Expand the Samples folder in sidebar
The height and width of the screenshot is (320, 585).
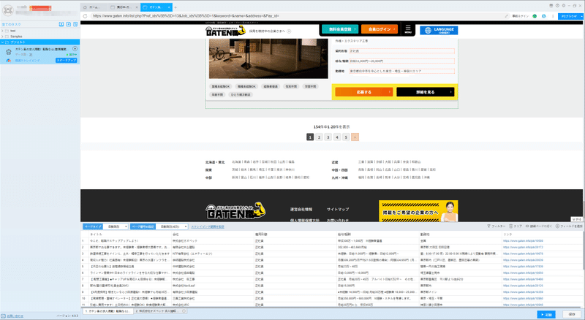click(2, 37)
